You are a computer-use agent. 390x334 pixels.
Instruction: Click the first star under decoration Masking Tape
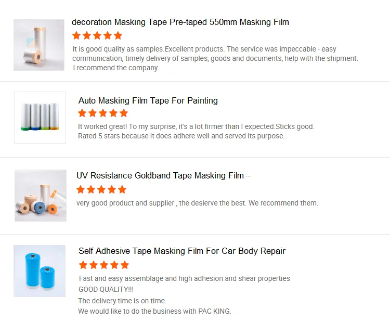[x=76, y=35]
